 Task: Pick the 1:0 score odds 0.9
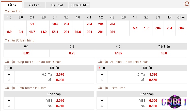click(9, 32)
